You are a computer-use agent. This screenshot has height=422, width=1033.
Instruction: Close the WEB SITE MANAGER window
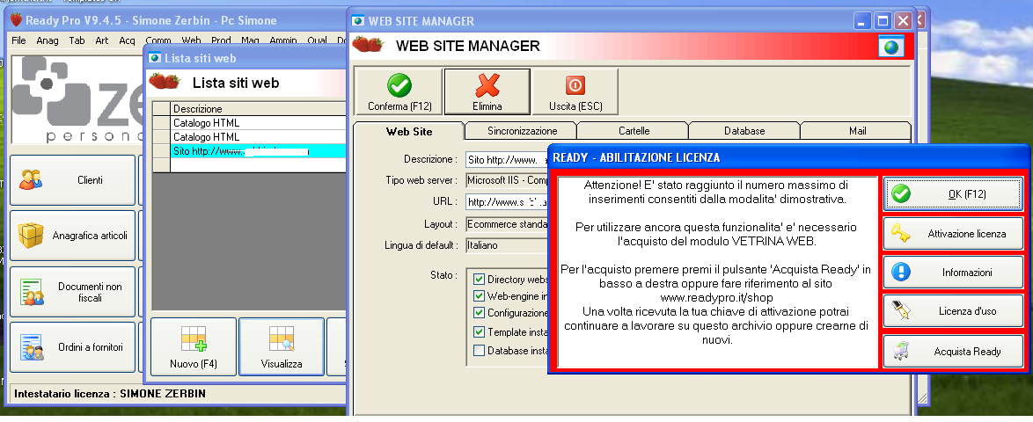click(x=904, y=21)
